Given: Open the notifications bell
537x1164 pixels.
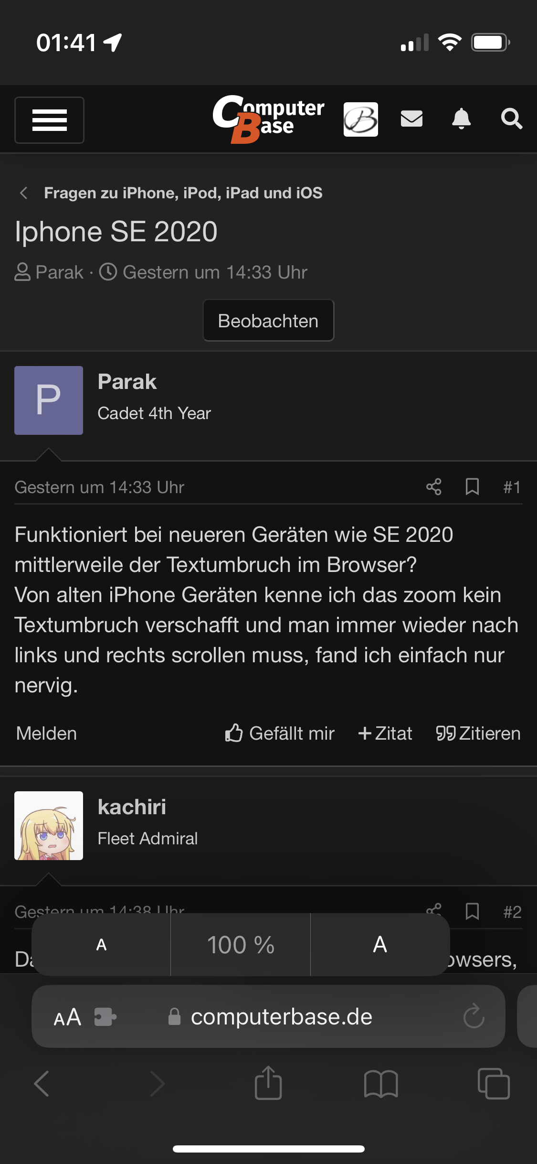Looking at the screenshot, I should click(x=462, y=119).
